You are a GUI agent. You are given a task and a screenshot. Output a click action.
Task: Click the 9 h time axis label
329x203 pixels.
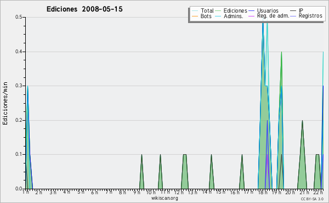tap(137, 192)
